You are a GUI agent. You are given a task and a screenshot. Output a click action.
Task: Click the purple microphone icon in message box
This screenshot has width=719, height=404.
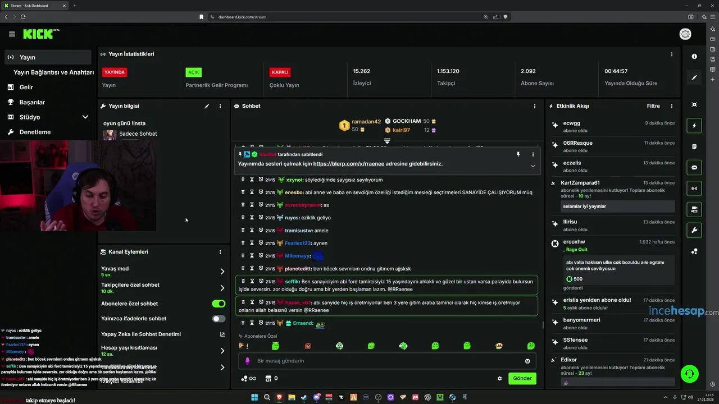click(x=248, y=361)
